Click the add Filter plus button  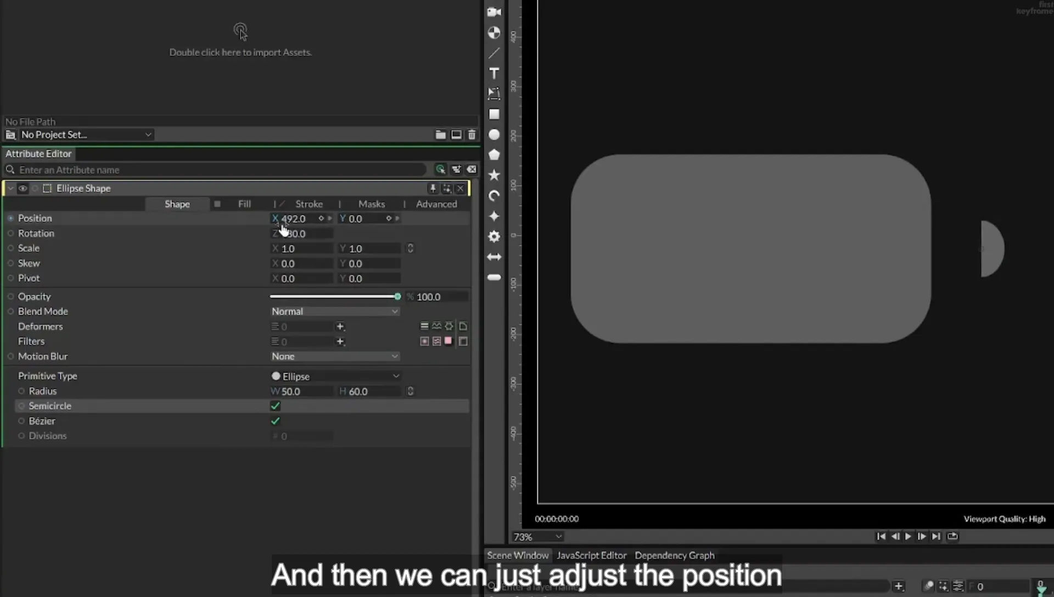coord(340,341)
